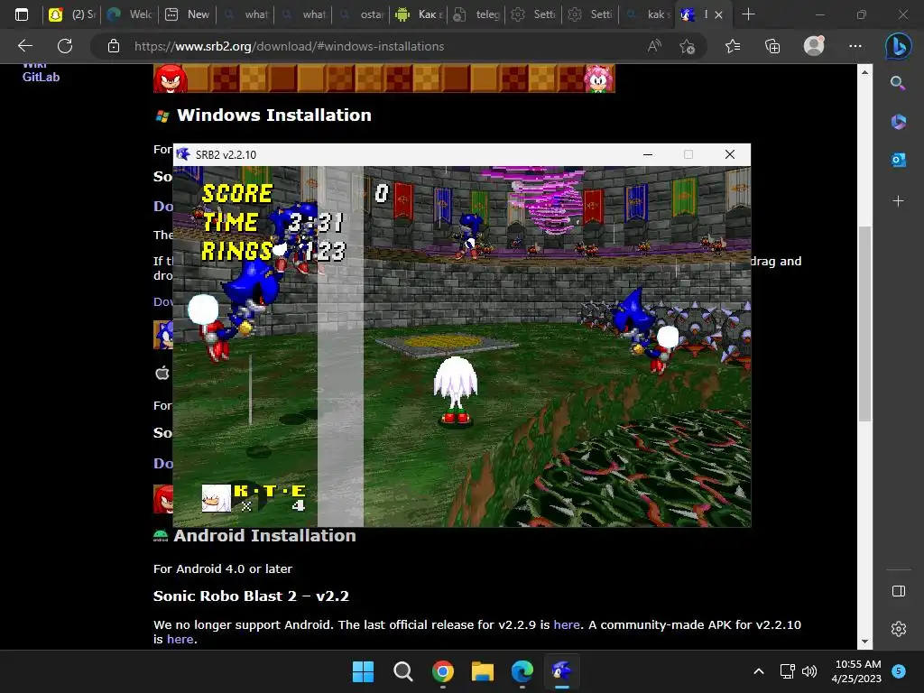Viewport: 924px width, 693px height.
Task: Open the tab actions menu icon
Action: pyautogui.click(x=22, y=14)
